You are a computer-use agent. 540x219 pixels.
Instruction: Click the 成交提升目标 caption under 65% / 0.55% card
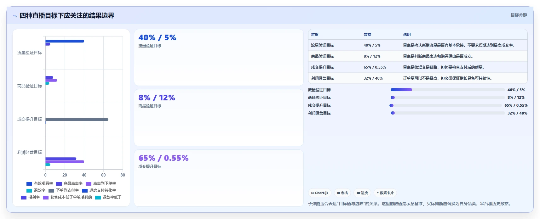(x=150, y=166)
